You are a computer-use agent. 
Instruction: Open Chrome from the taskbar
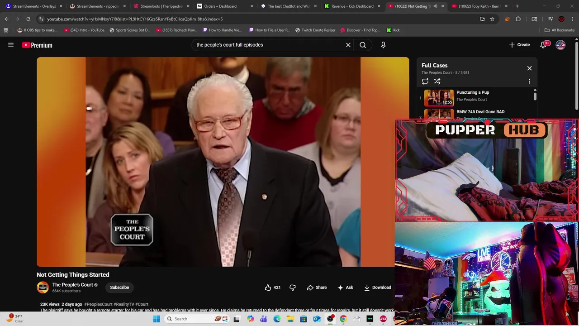(x=343, y=319)
